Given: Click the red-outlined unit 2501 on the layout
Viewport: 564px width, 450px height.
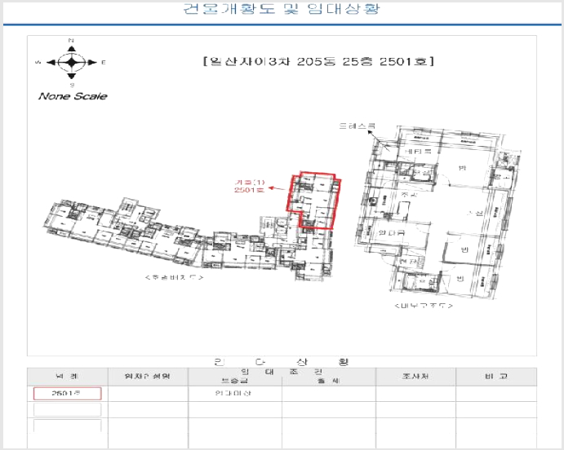Looking at the screenshot, I should [314, 200].
